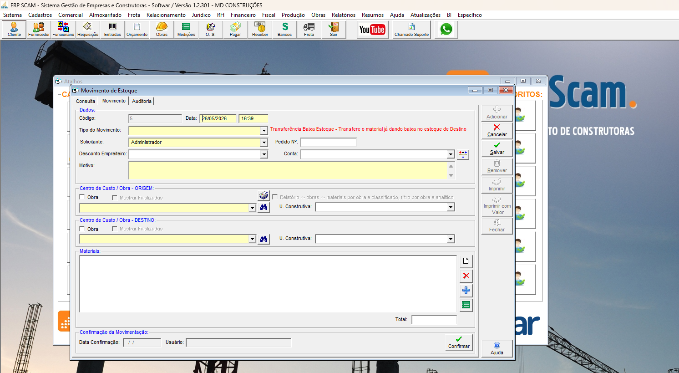Image resolution: width=679 pixels, height=373 pixels.
Task: Open the Relatórios menu
Action: [344, 15]
